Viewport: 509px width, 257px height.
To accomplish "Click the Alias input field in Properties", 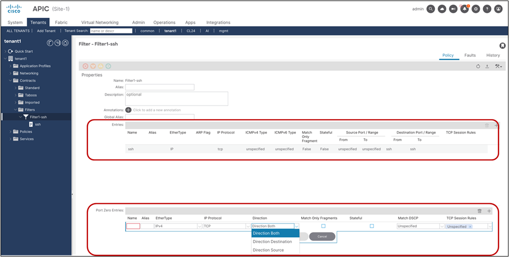I will tap(160, 87).
